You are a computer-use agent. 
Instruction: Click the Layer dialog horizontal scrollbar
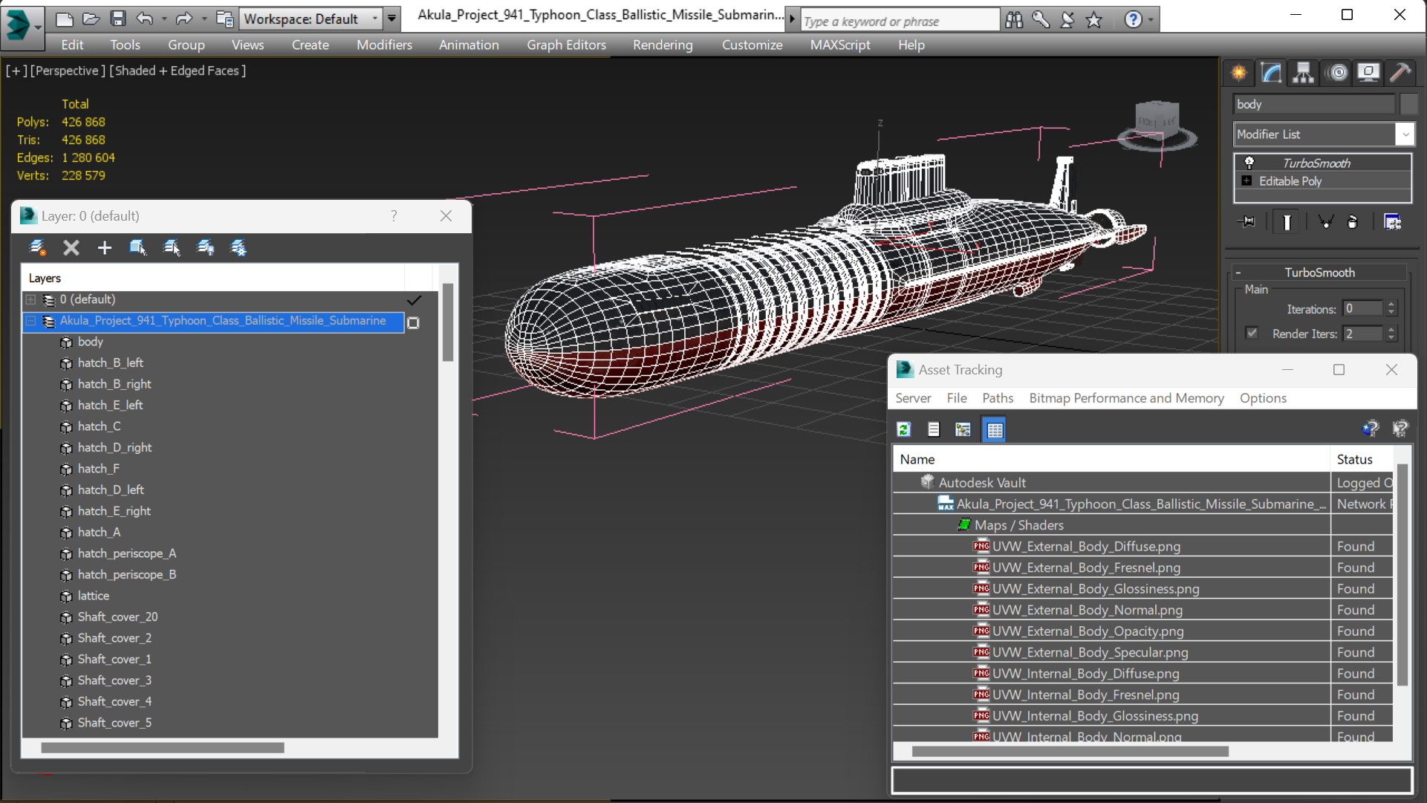pyautogui.click(x=163, y=748)
